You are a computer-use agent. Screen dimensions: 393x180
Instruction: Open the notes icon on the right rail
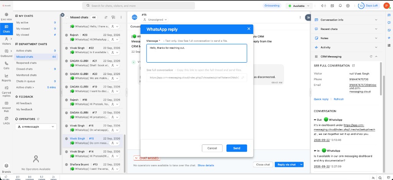pos(389,30)
